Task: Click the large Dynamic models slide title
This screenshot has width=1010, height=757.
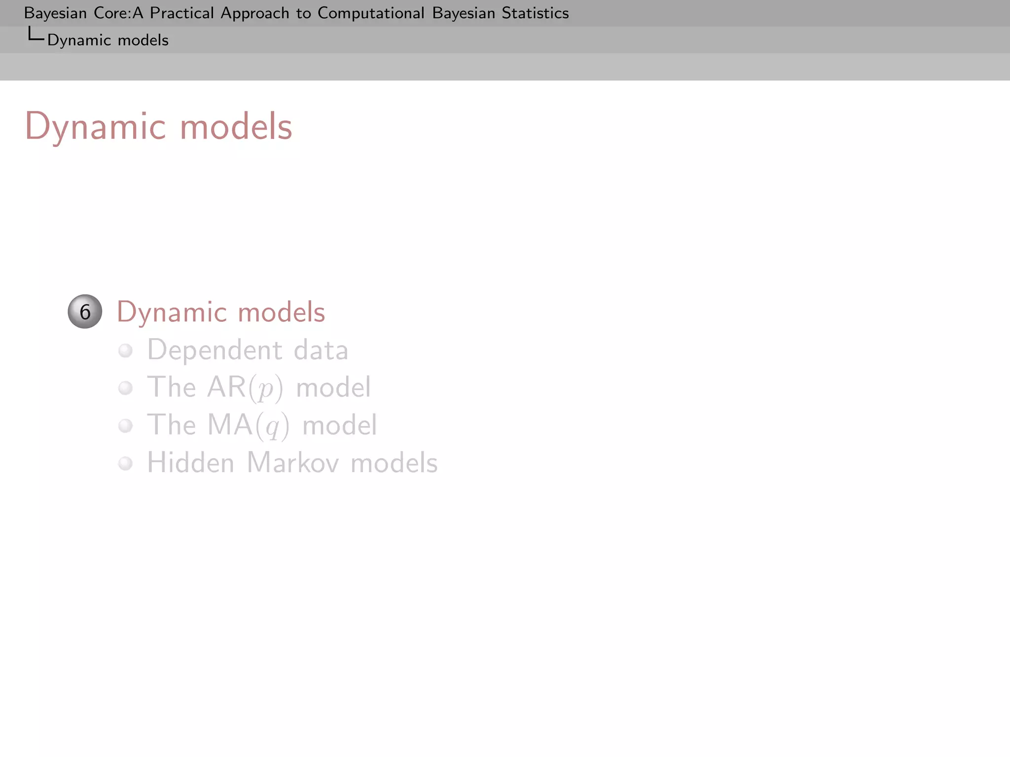Action: tap(158, 127)
